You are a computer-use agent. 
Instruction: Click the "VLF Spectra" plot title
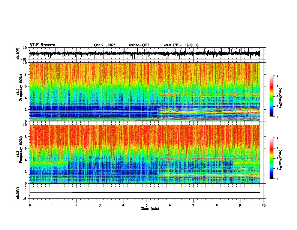(42, 45)
